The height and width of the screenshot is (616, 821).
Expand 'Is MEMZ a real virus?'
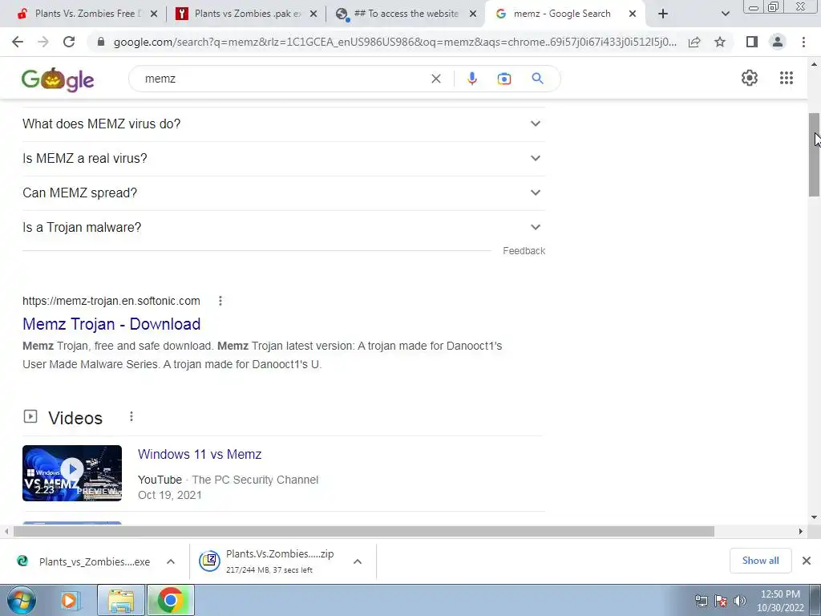point(284,158)
